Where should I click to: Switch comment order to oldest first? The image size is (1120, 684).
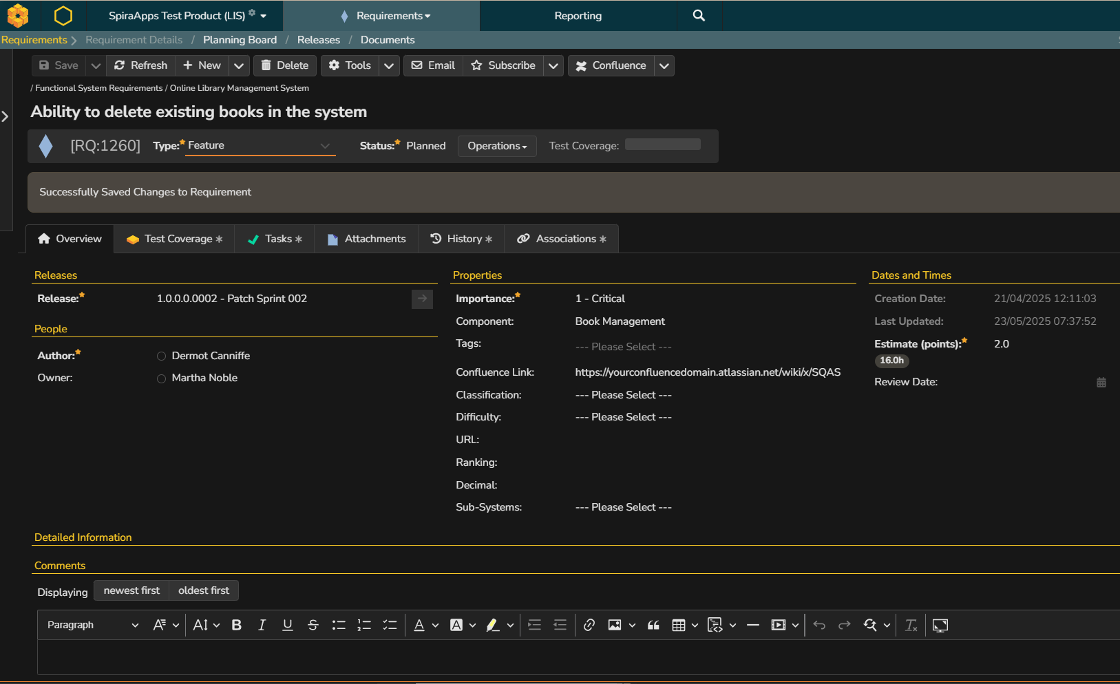point(204,590)
